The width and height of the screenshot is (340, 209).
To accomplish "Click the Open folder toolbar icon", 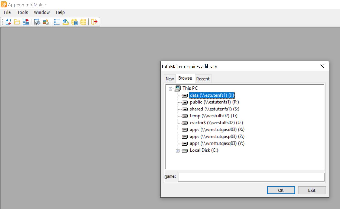I will pos(17,22).
